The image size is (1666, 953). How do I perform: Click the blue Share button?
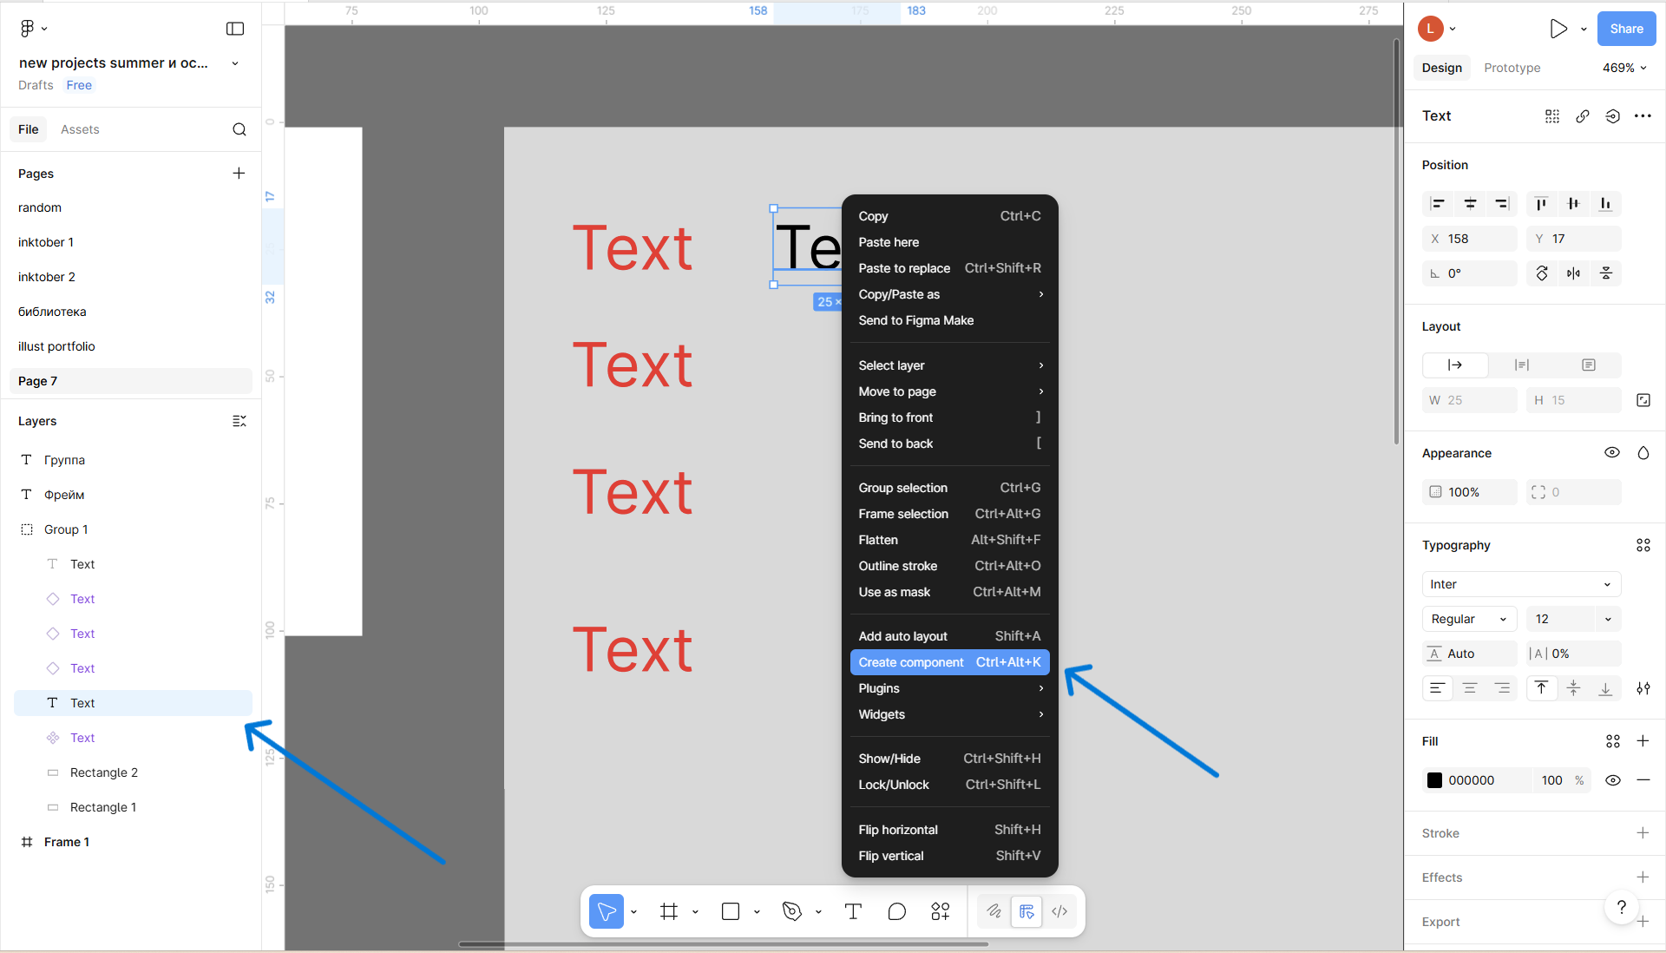tap(1626, 29)
